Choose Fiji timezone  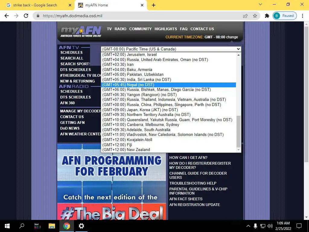click(168, 145)
